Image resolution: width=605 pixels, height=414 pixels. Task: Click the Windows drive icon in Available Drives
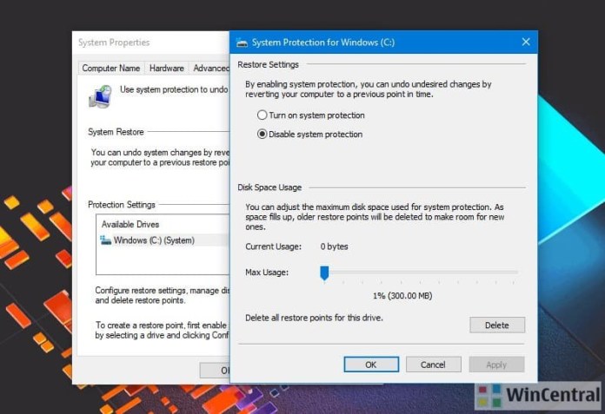point(105,240)
